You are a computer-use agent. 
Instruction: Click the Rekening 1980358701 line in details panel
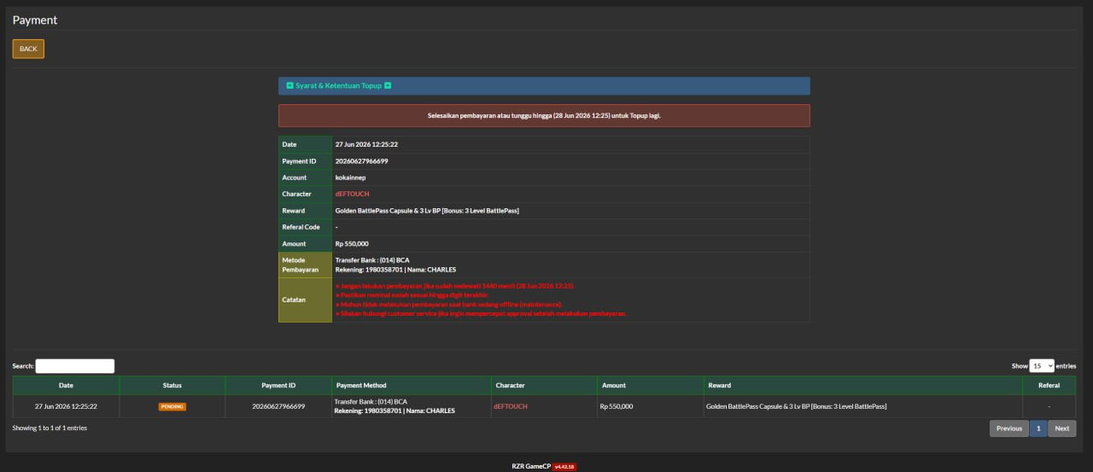click(395, 270)
